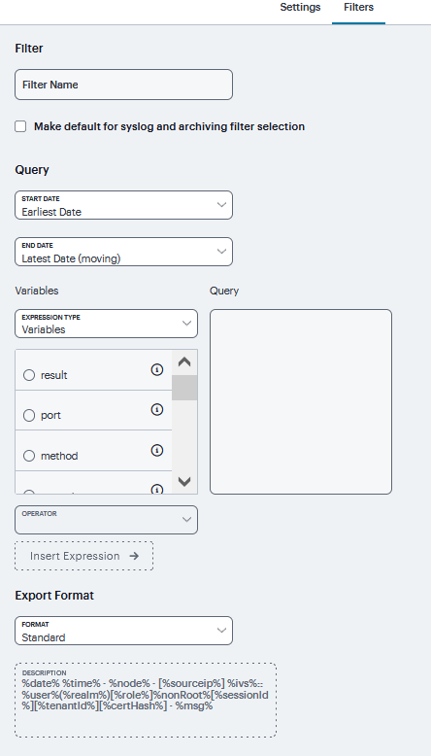This screenshot has height=756, width=431.
Task: Click the Filter Name input field
Action: (123, 85)
